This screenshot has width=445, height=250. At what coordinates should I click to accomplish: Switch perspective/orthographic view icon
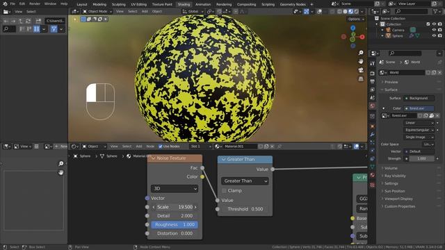tap(361, 78)
